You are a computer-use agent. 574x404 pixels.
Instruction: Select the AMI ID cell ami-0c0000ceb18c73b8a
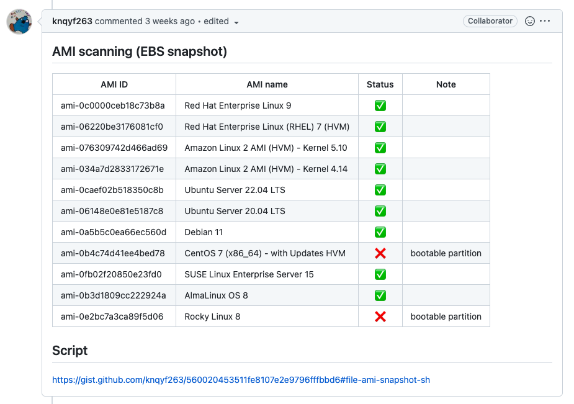(113, 105)
